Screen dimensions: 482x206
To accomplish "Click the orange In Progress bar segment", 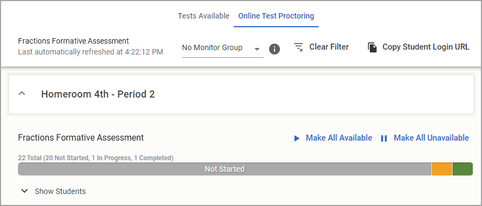I will coord(442,169).
